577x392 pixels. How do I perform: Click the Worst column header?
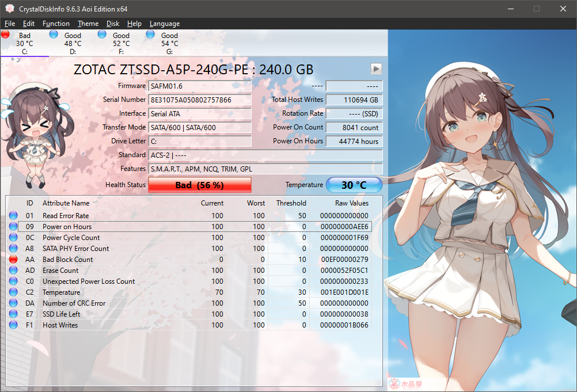pyautogui.click(x=256, y=203)
